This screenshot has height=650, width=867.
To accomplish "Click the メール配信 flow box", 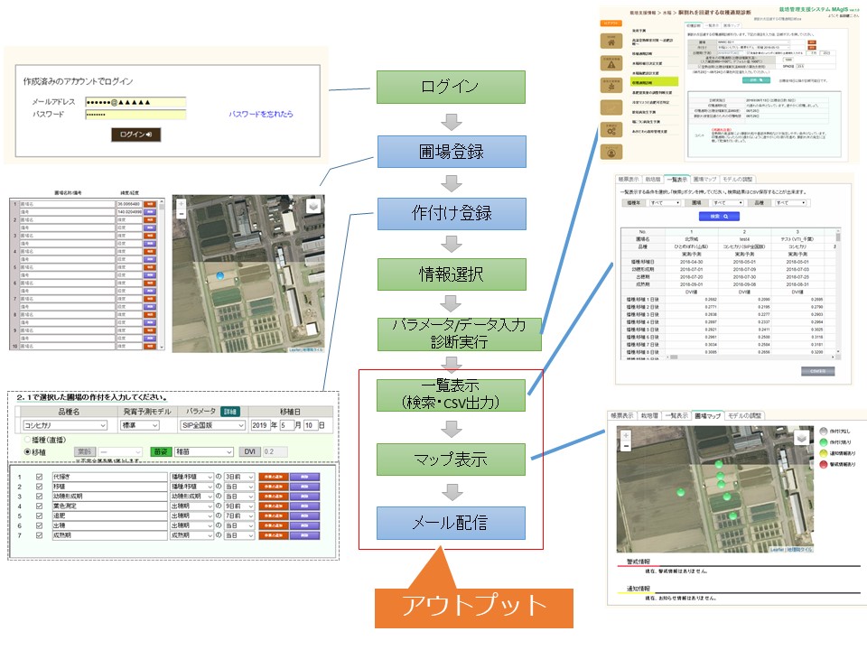I will [451, 523].
